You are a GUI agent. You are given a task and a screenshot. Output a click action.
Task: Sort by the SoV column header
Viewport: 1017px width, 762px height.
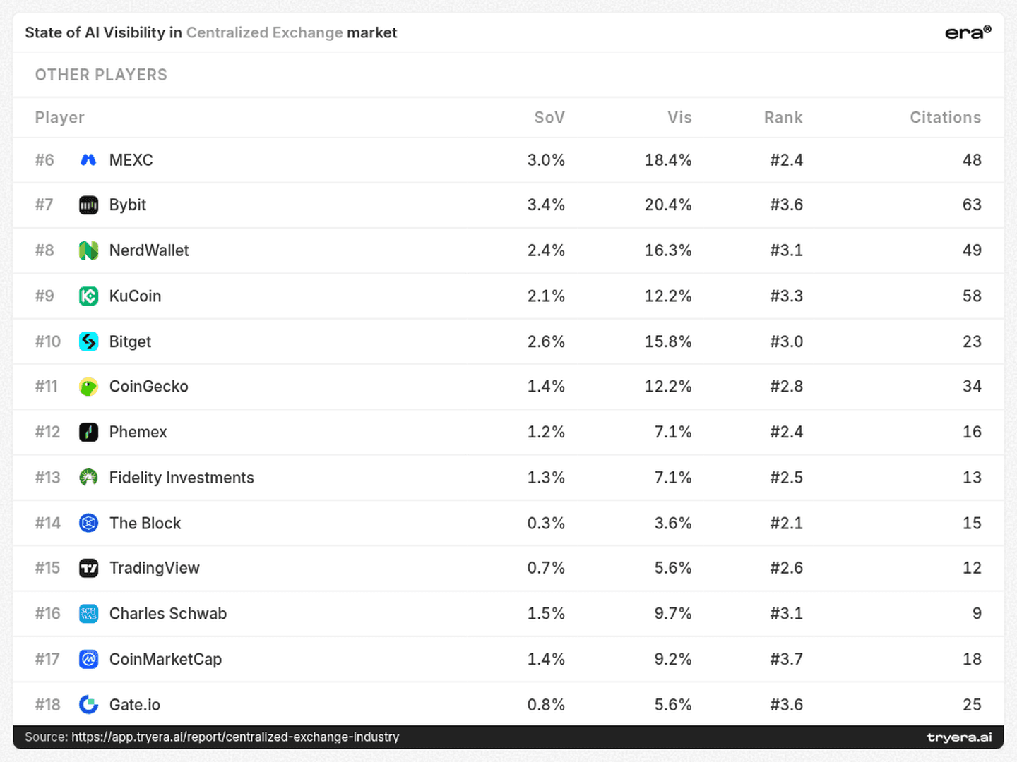pyautogui.click(x=549, y=118)
